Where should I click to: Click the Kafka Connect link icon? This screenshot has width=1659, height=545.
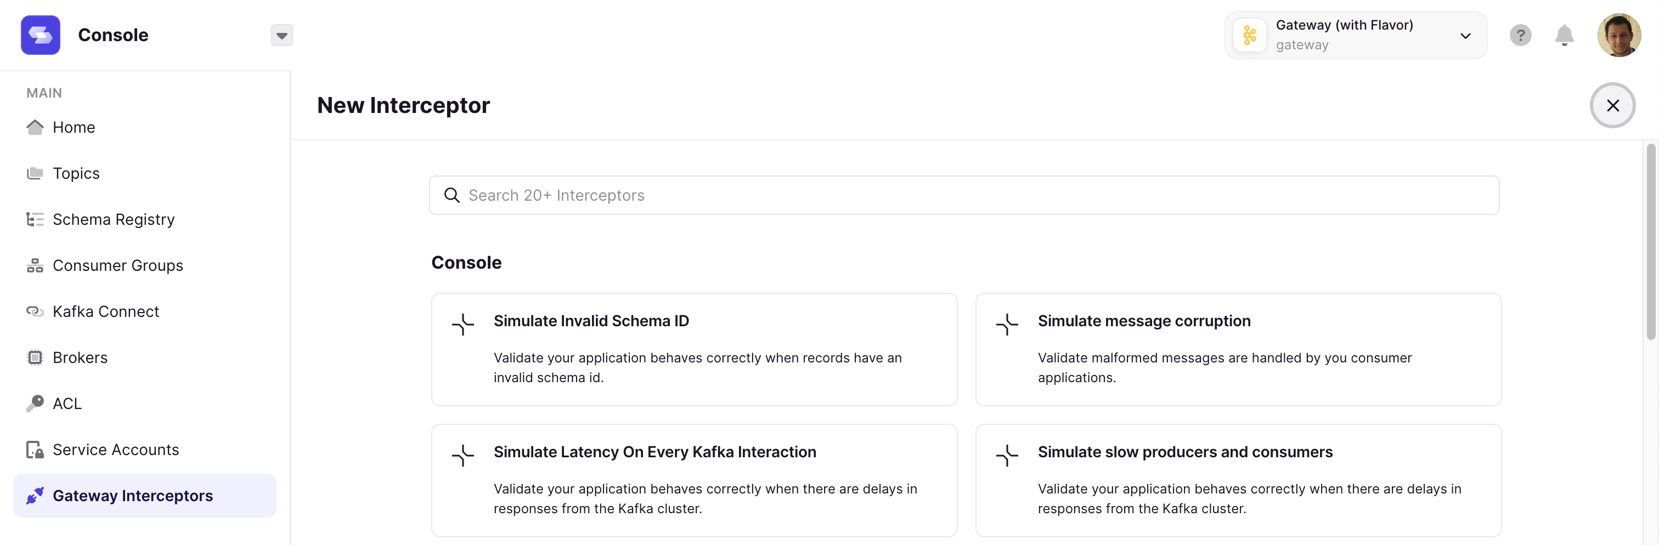35,311
